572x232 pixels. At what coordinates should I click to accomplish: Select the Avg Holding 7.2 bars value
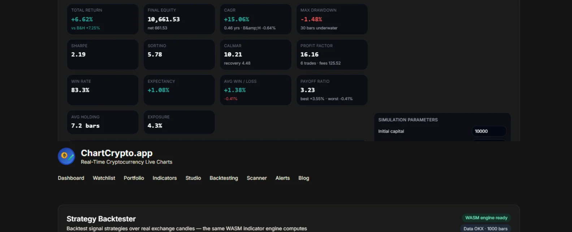coord(85,126)
